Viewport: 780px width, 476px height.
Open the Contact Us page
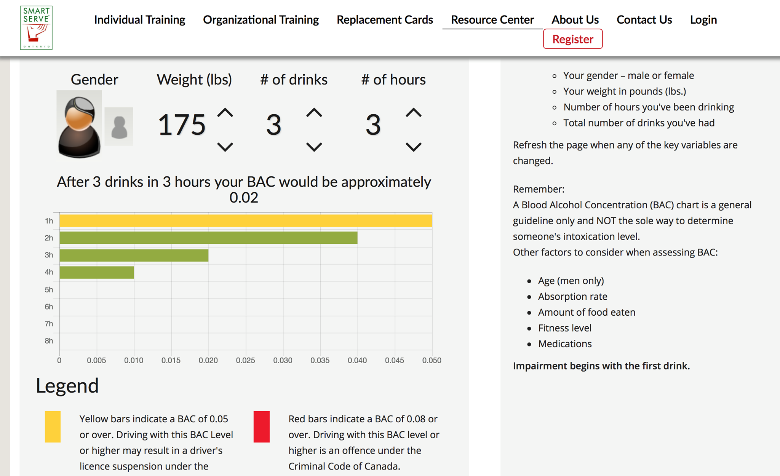click(x=644, y=19)
